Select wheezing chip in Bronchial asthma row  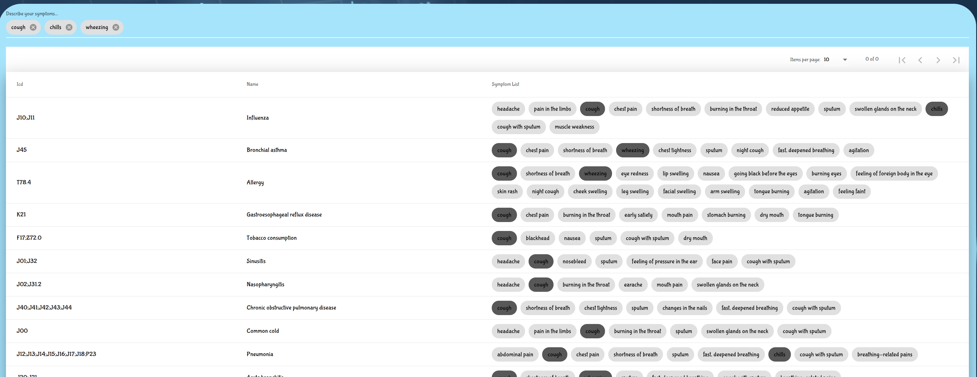point(632,150)
